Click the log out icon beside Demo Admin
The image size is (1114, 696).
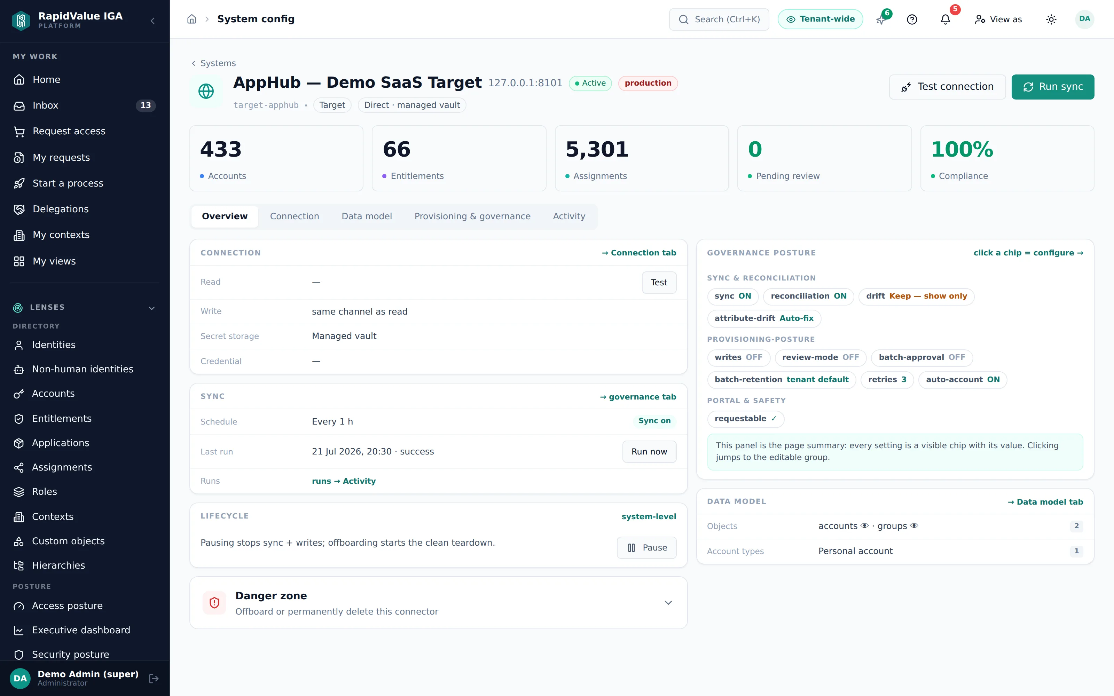tap(154, 678)
